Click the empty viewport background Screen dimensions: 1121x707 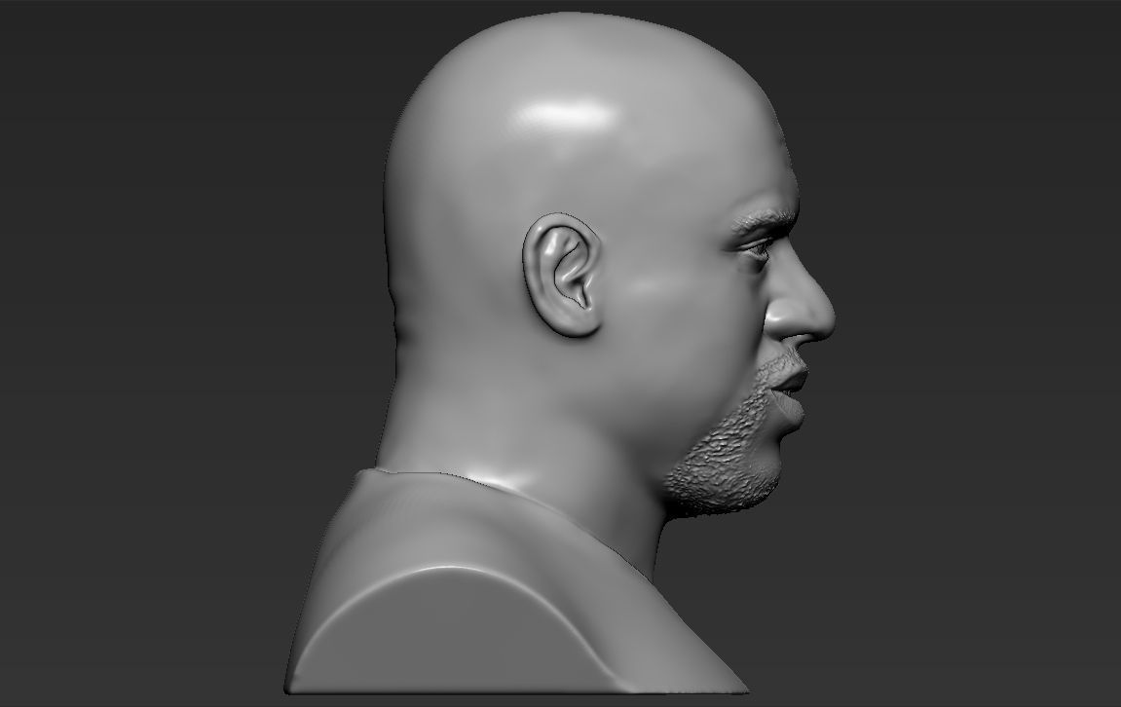(x=146, y=146)
